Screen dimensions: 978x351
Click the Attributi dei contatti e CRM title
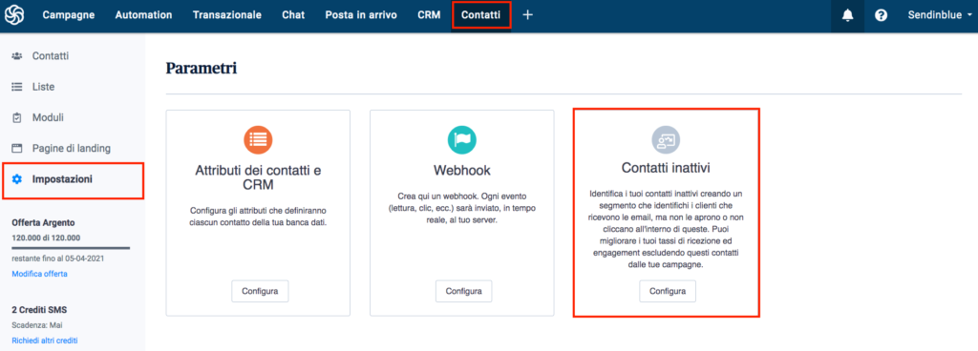coord(258,177)
